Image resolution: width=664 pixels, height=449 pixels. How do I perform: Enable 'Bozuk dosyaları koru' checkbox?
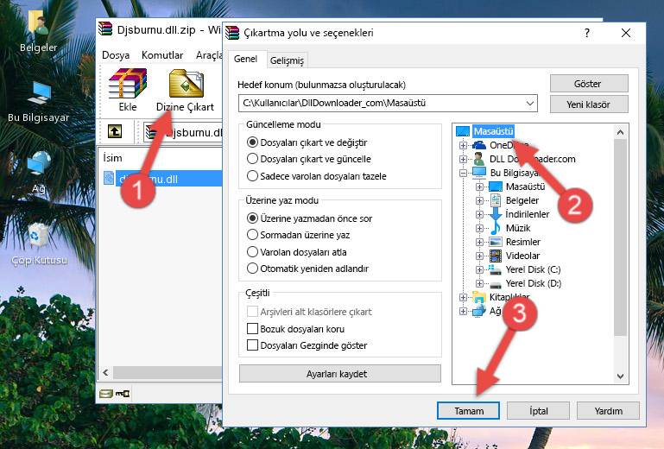(252, 329)
